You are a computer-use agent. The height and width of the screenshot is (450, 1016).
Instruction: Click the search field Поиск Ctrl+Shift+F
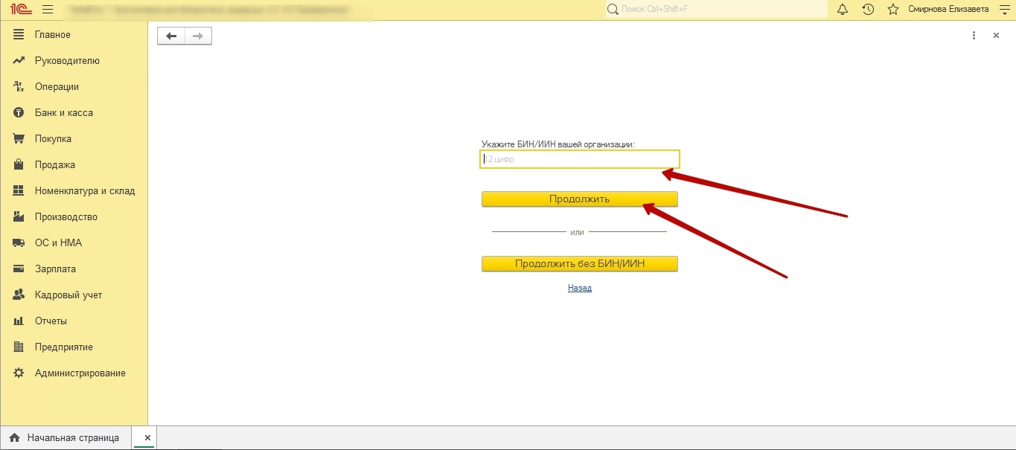click(x=718, y=10)
